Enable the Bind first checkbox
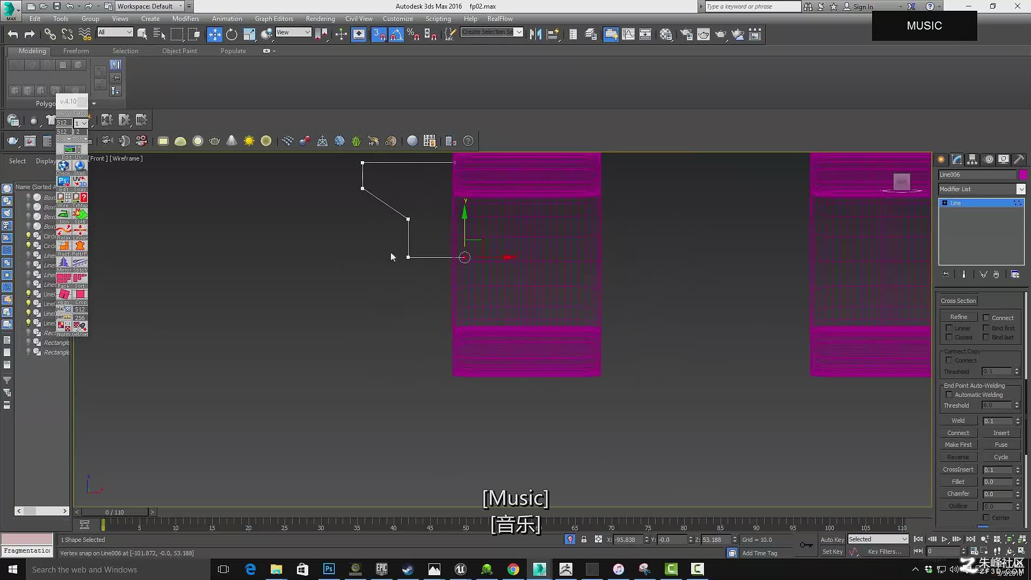This screenshot has height=580, width=1031. (x=986, y=328)
